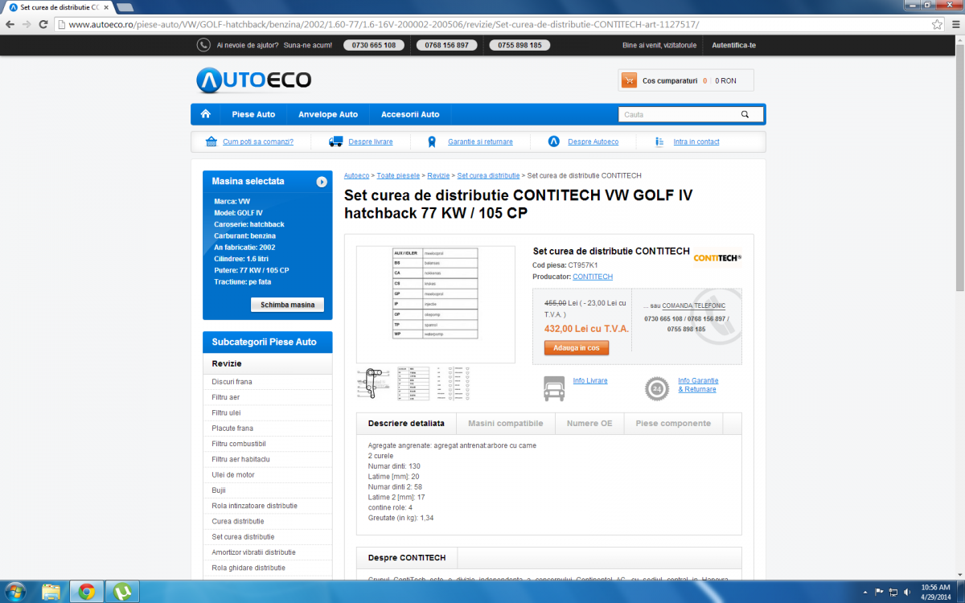965x603 pixels.
Task: Click the Set curea distributie breadcrumb link
Action: tap(488, 175)
